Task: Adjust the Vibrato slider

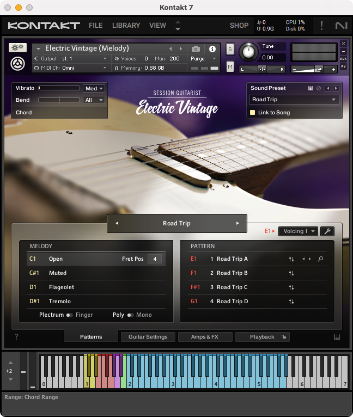Action: click(x=59, y=88)
